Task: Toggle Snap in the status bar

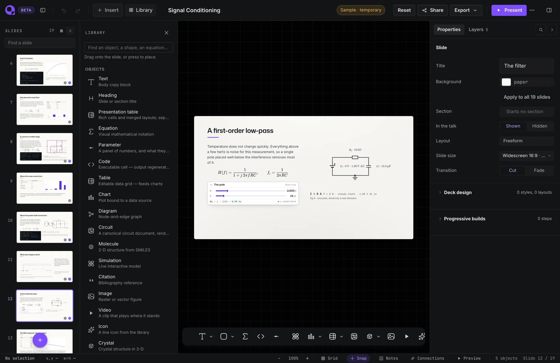Action: (358, 358)
